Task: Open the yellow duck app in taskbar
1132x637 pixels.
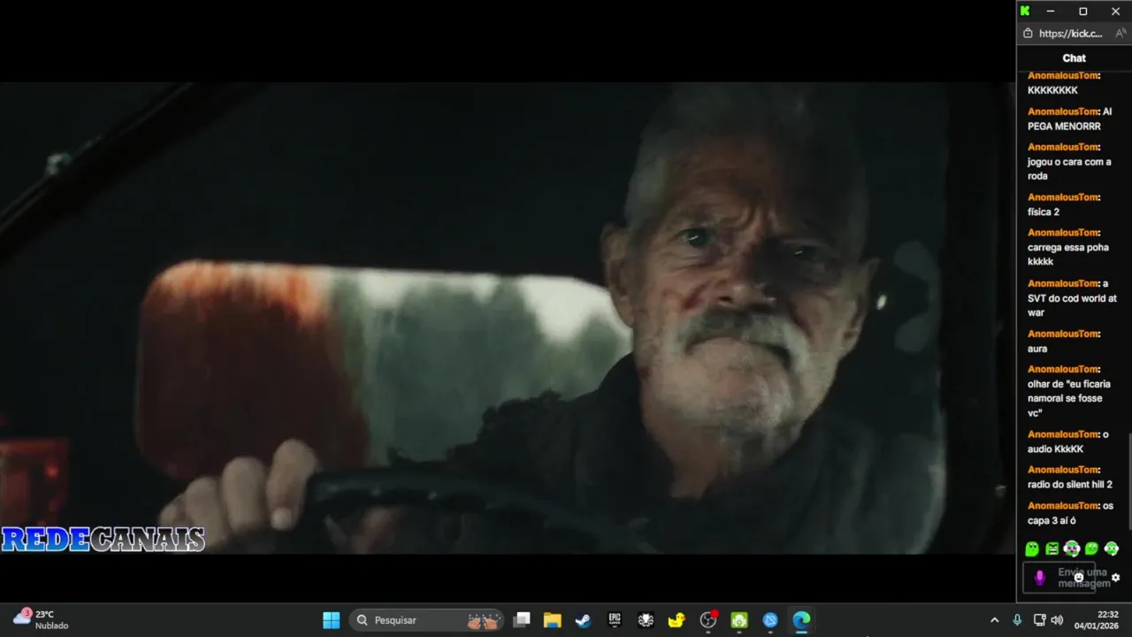Action: click(x=677, y=620)
